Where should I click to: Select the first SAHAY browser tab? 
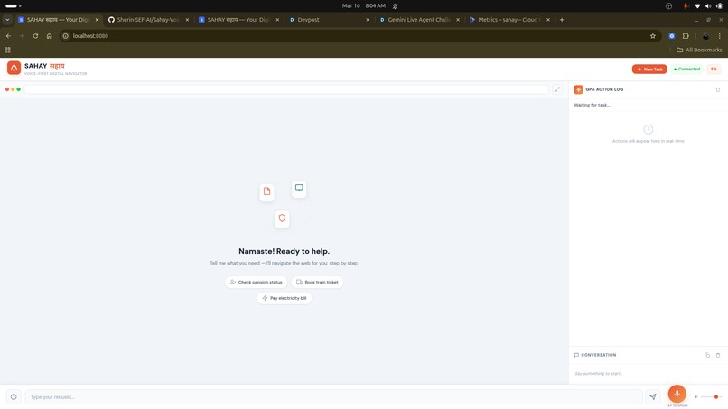[x=56, y=20]
